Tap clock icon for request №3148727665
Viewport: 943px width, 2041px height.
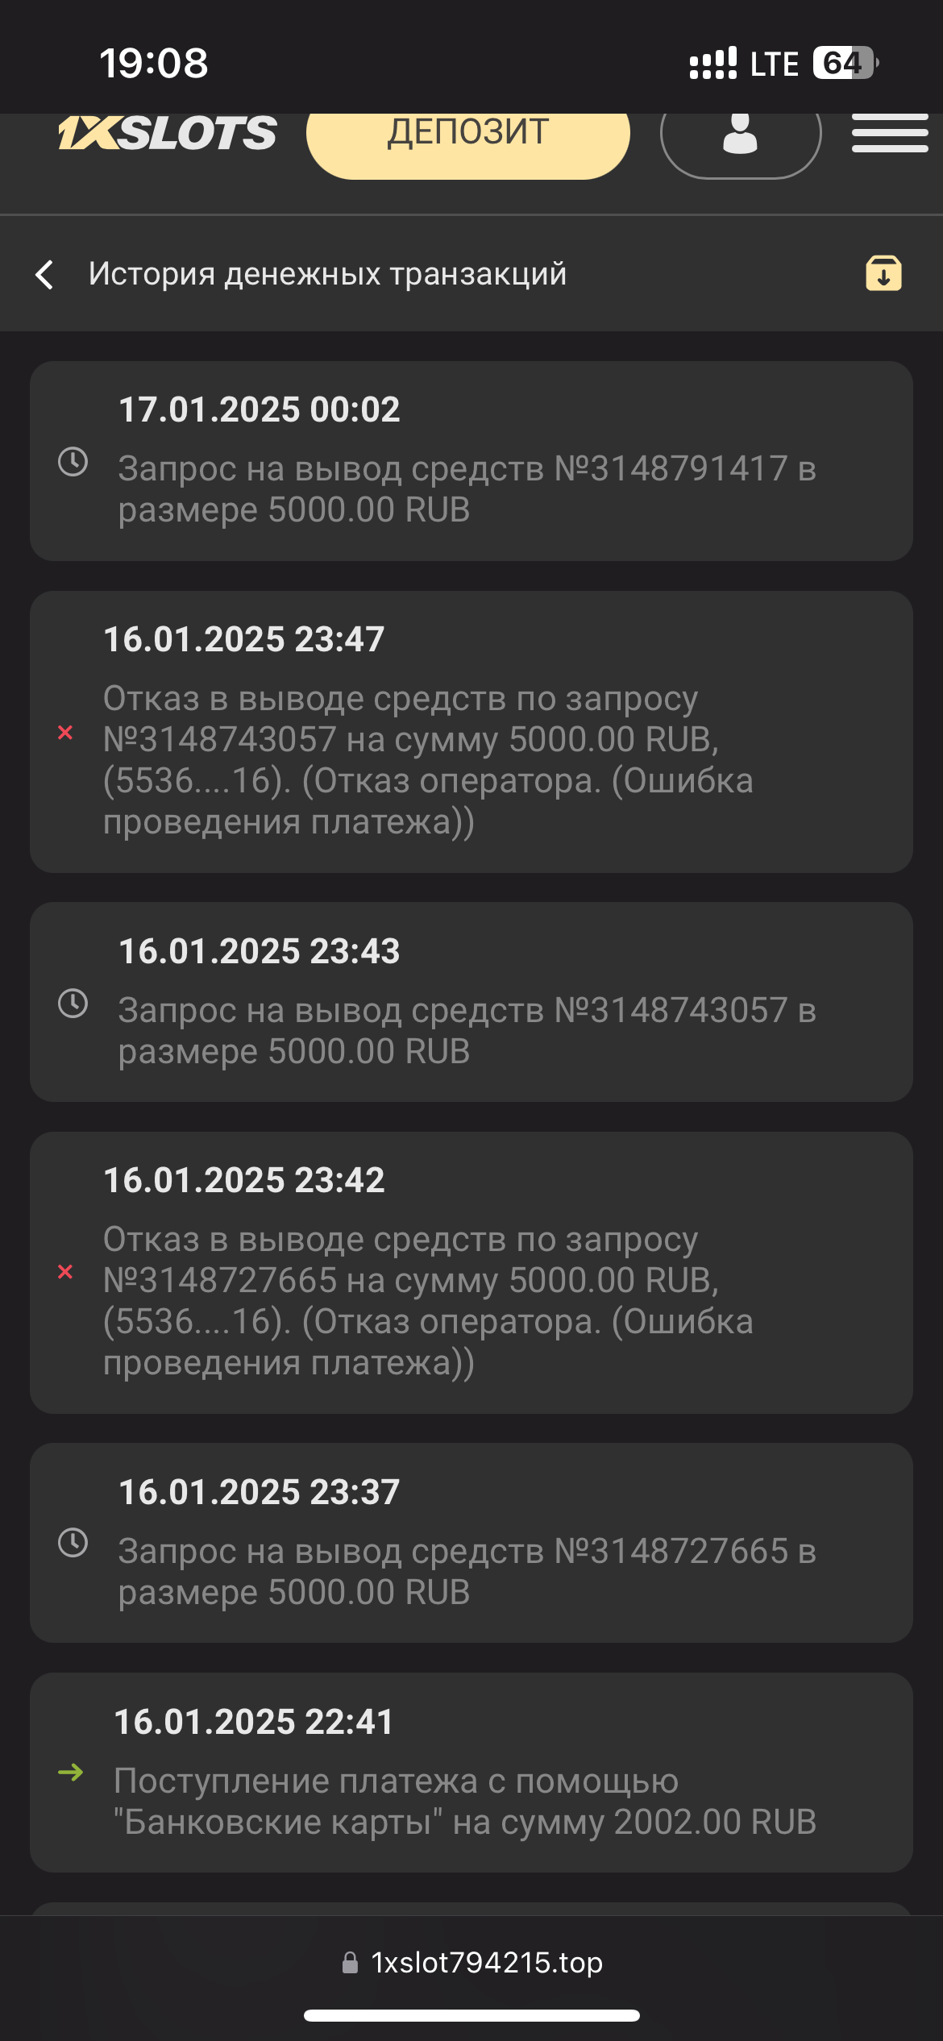pos(73,1543)
